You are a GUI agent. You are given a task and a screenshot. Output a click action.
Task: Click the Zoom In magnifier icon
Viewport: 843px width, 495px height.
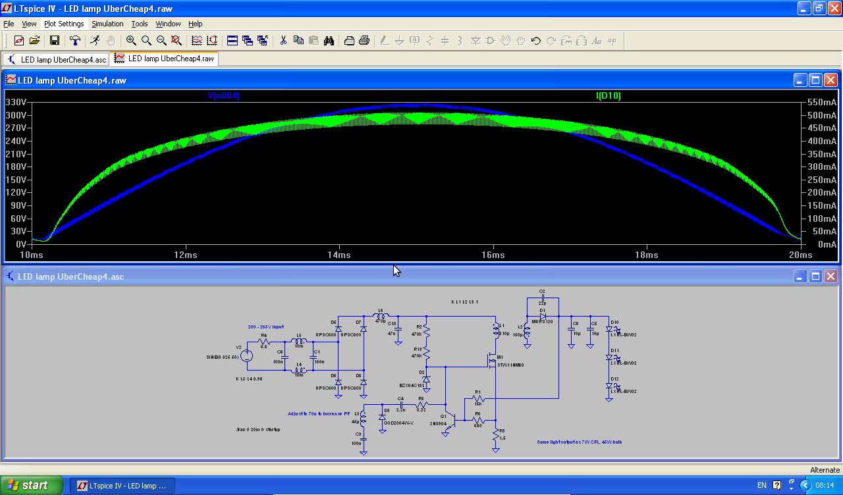click(x=131, y=41)
